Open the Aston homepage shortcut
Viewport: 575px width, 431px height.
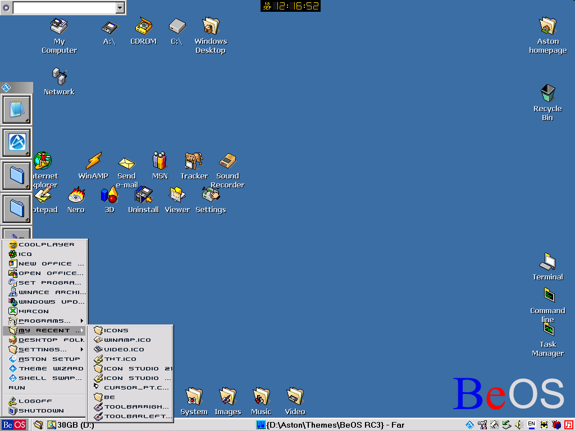548,35
